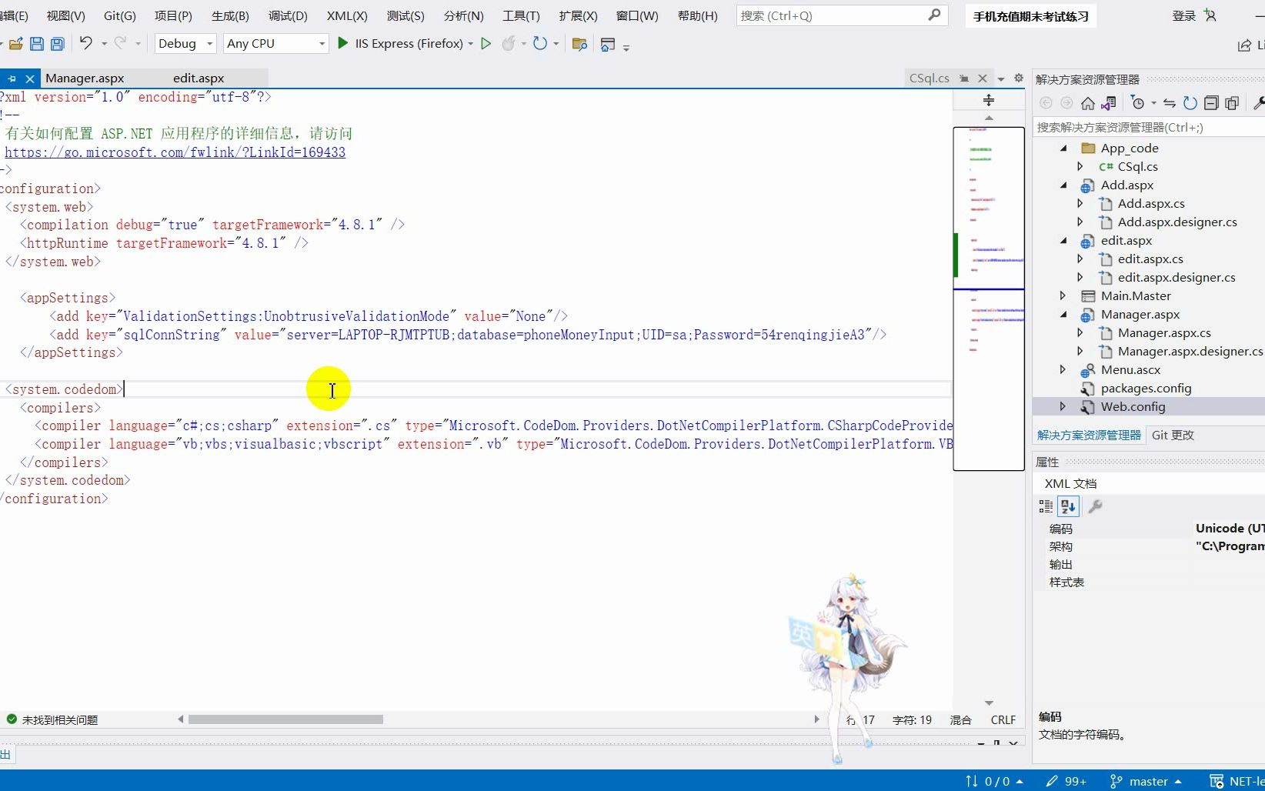This screenshot has height=791, width=1265.
Task: Save the current file
Action: tap(36, 44)
